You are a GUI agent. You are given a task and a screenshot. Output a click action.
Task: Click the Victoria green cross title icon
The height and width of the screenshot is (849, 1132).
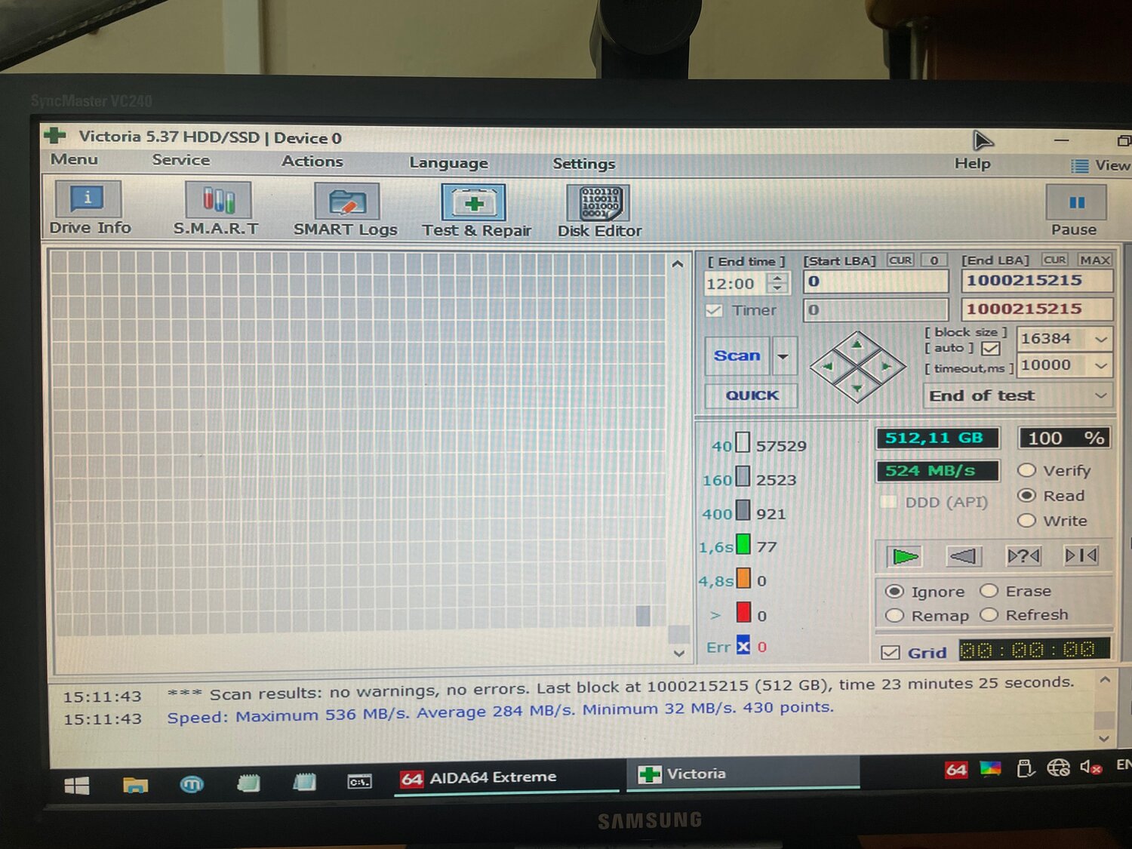(55, 135)
